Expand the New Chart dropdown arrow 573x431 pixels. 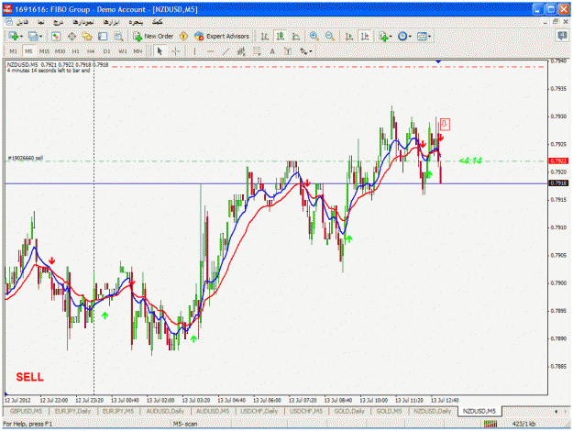coord(21,37)
